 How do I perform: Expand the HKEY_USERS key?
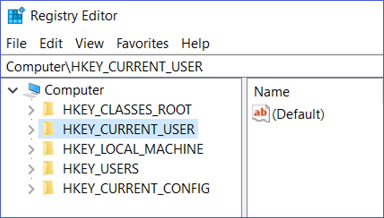pos(31,169)
